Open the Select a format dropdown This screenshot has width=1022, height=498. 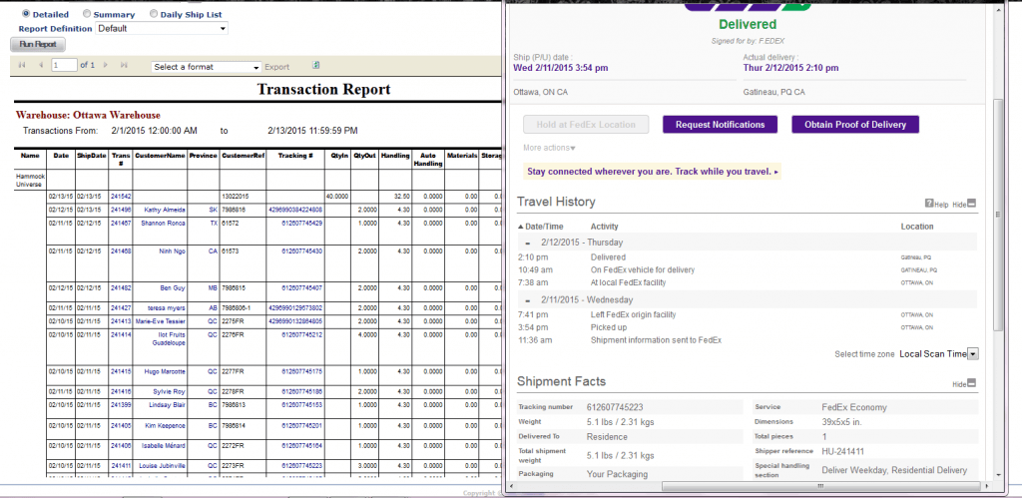tap(206, 67)
